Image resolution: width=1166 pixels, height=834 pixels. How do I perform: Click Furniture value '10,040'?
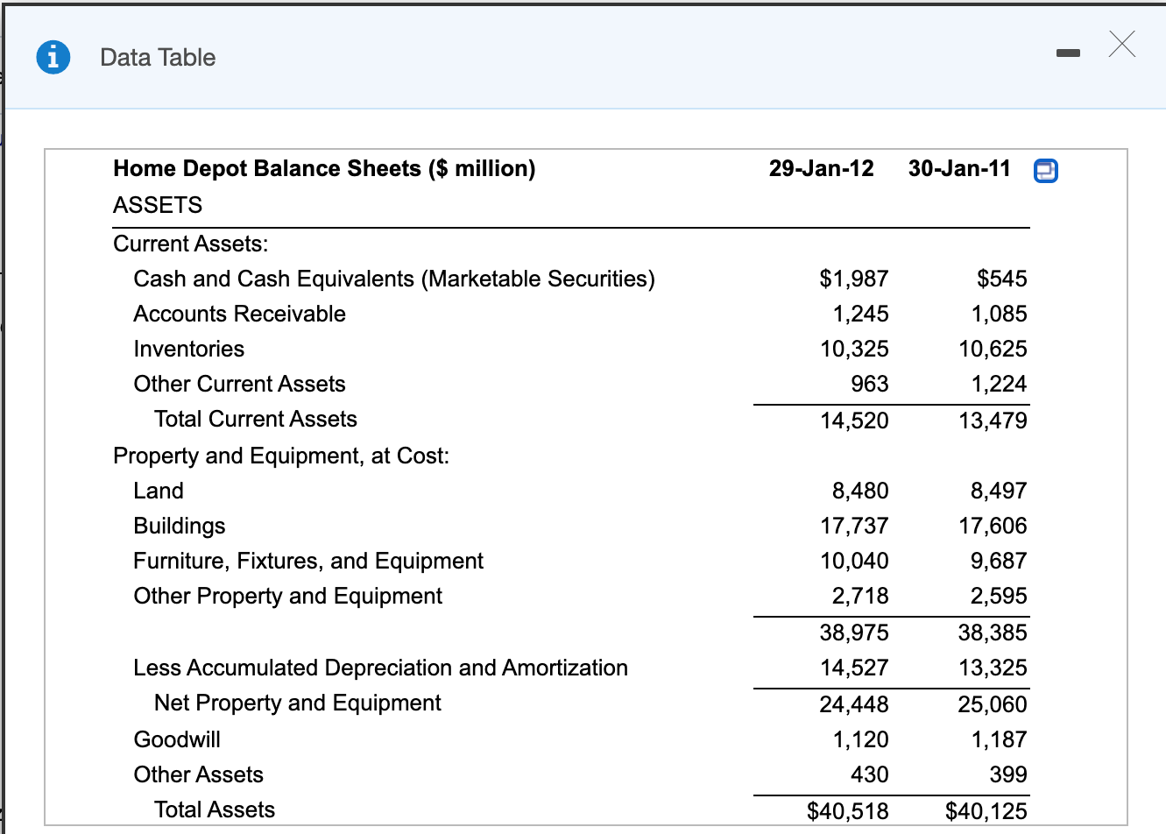(x=854, y=561)
